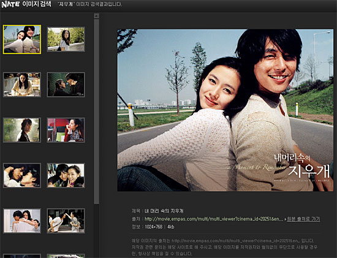This screenshot has height=258, width=337.
Task: Select thumbnail of couple playing on street
Action: coord(66,221)
